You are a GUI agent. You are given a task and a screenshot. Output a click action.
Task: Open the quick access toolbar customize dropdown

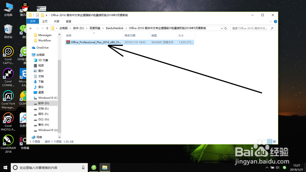click(47, 15)
